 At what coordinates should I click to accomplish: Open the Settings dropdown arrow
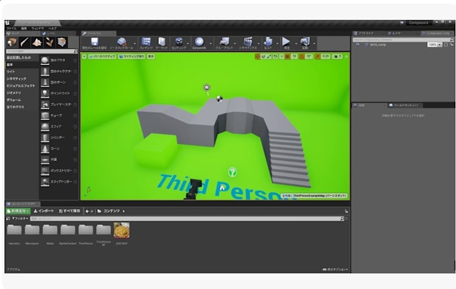(x=188, y=44)
